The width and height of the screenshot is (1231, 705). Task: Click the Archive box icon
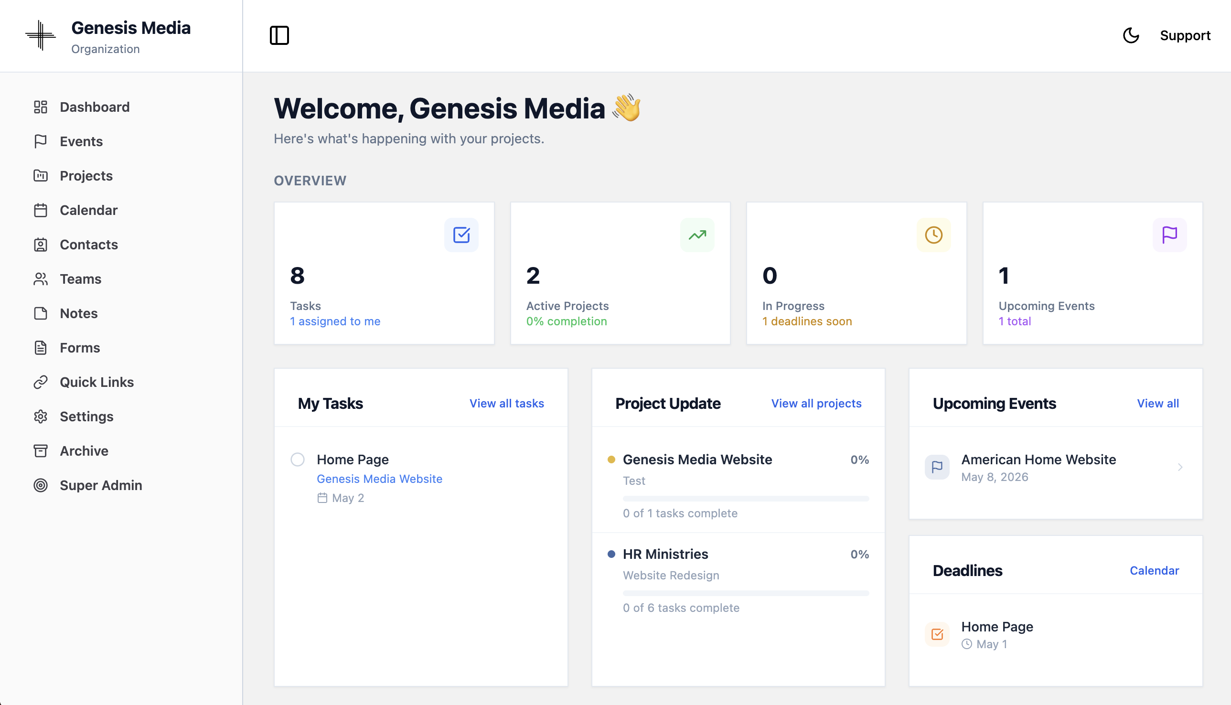click(41, 451)
